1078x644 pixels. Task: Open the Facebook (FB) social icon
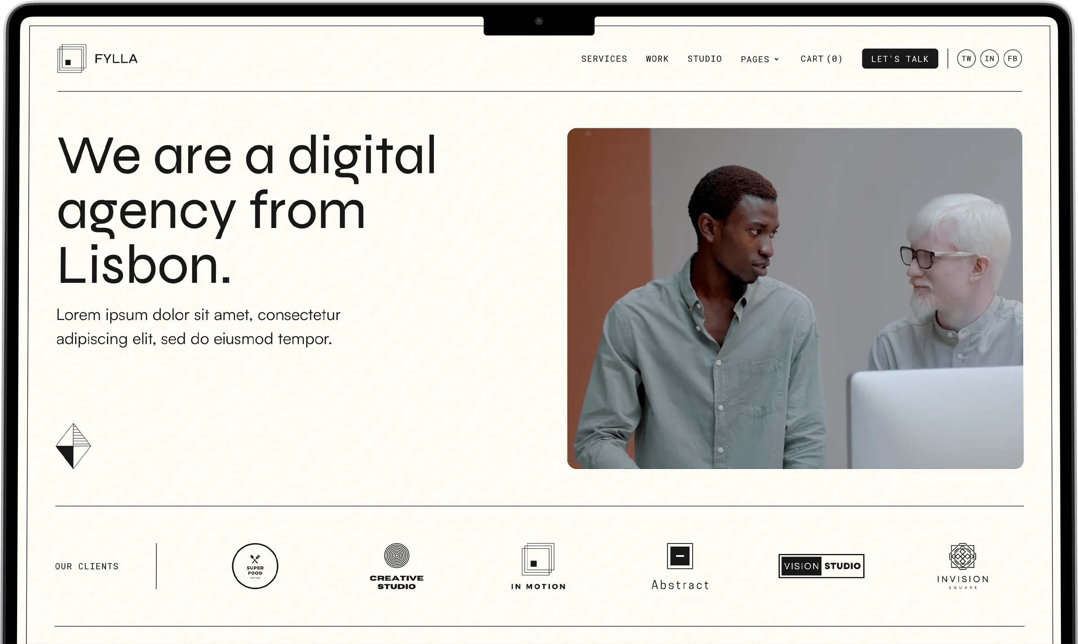1012,59
